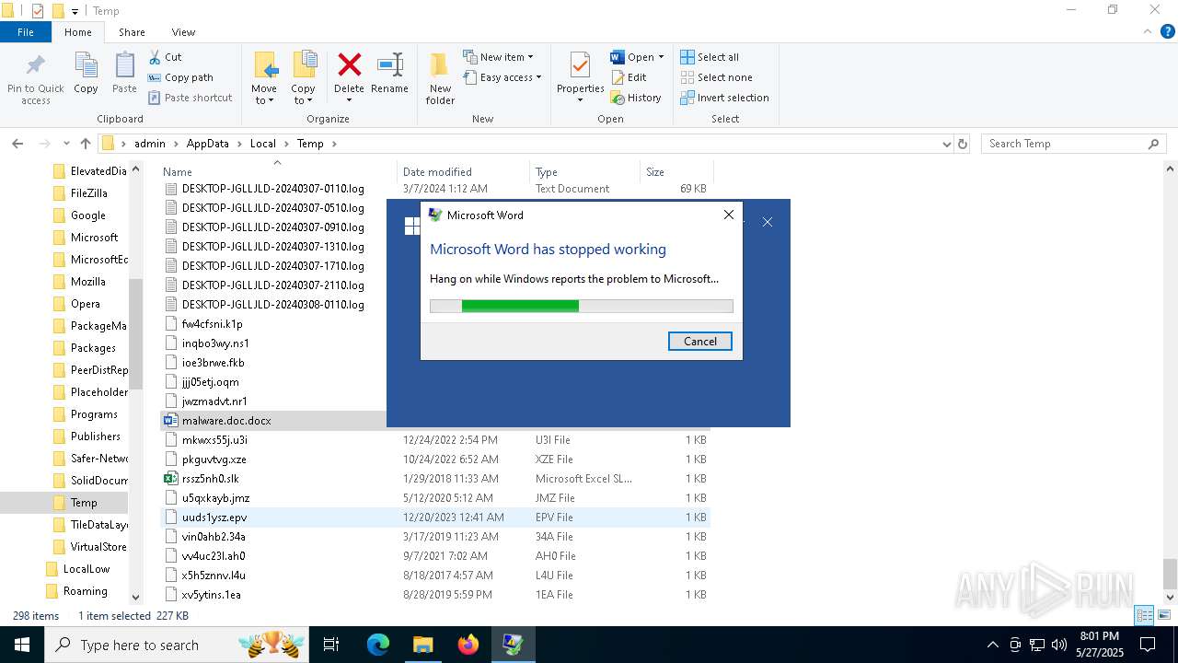Open file History from the ribbon
Viewport: 1178px width, 663px height.
(635, 98)
